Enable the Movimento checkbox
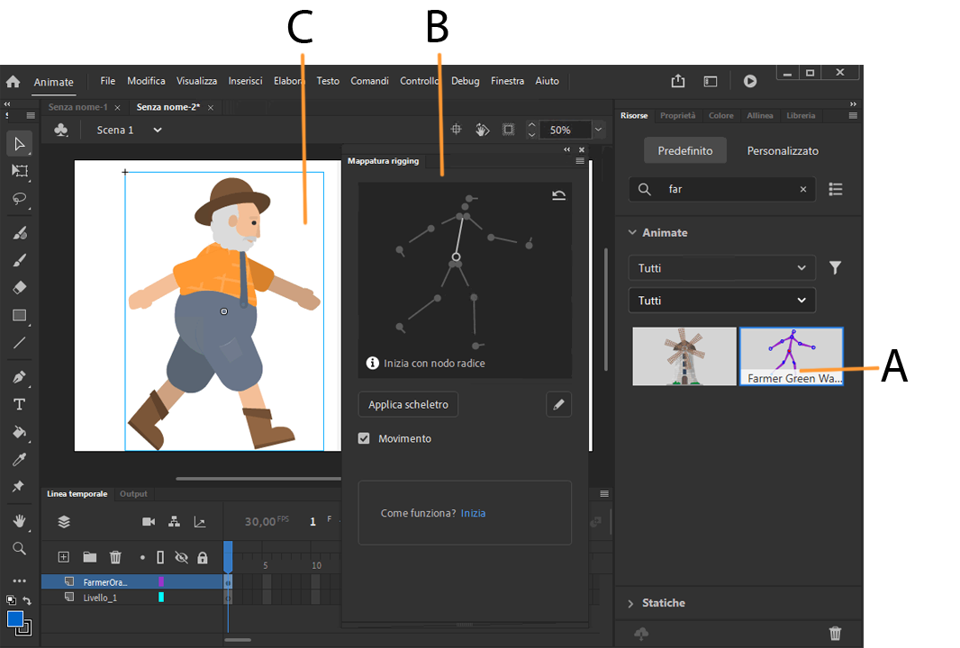Screen dimensions: 960x648 (364, 438)
